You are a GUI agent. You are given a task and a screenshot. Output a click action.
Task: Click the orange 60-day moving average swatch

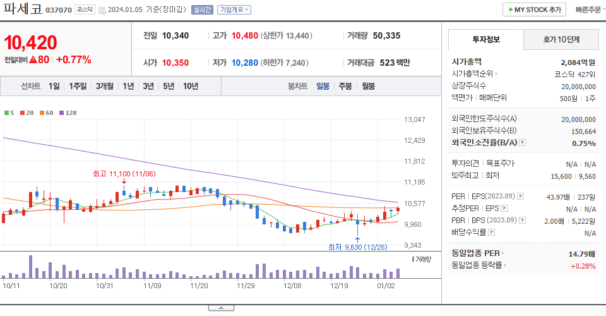click(42, 113)
